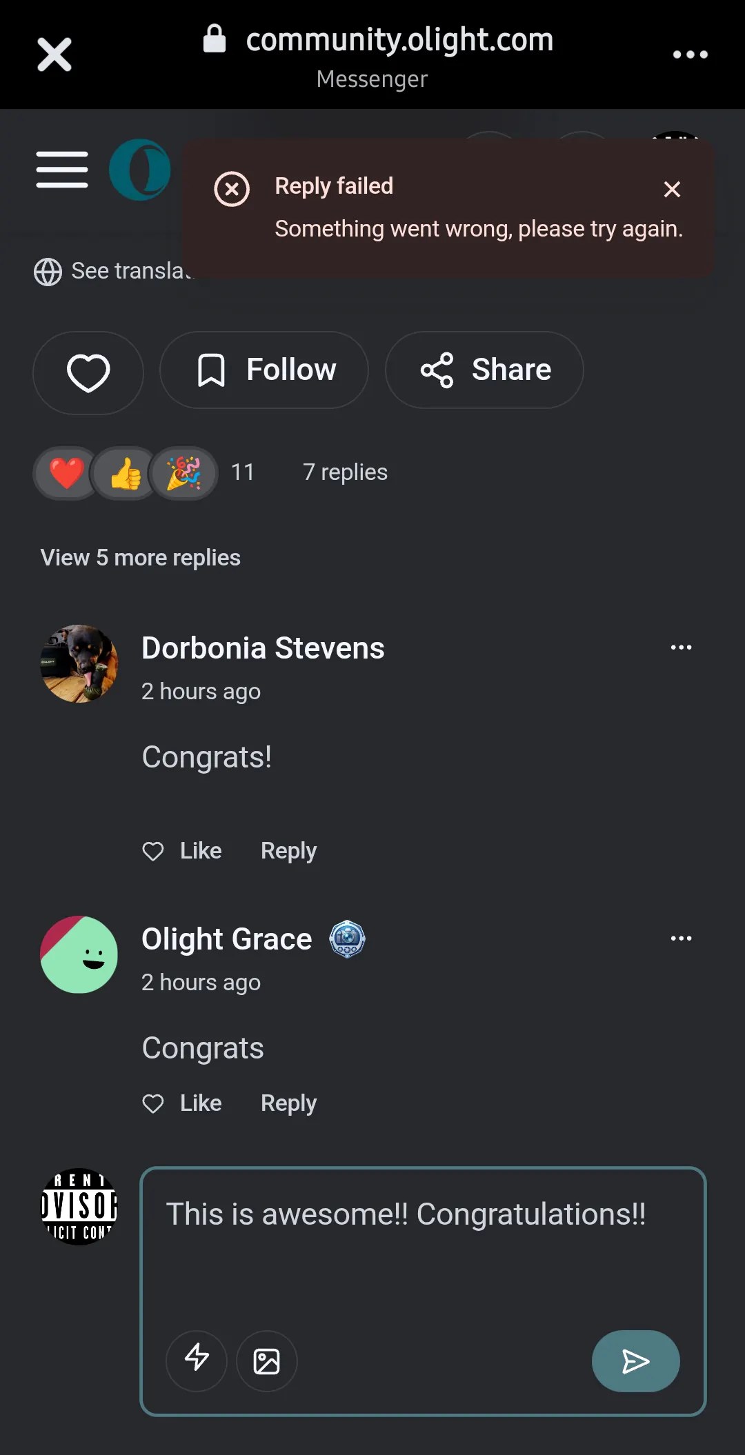The image size is (745, 1455).
Task: Open the browser three-dot menu
Action: click(x=691, y=54)
